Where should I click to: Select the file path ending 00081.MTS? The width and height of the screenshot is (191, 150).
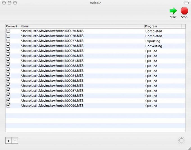coord(52,61)
